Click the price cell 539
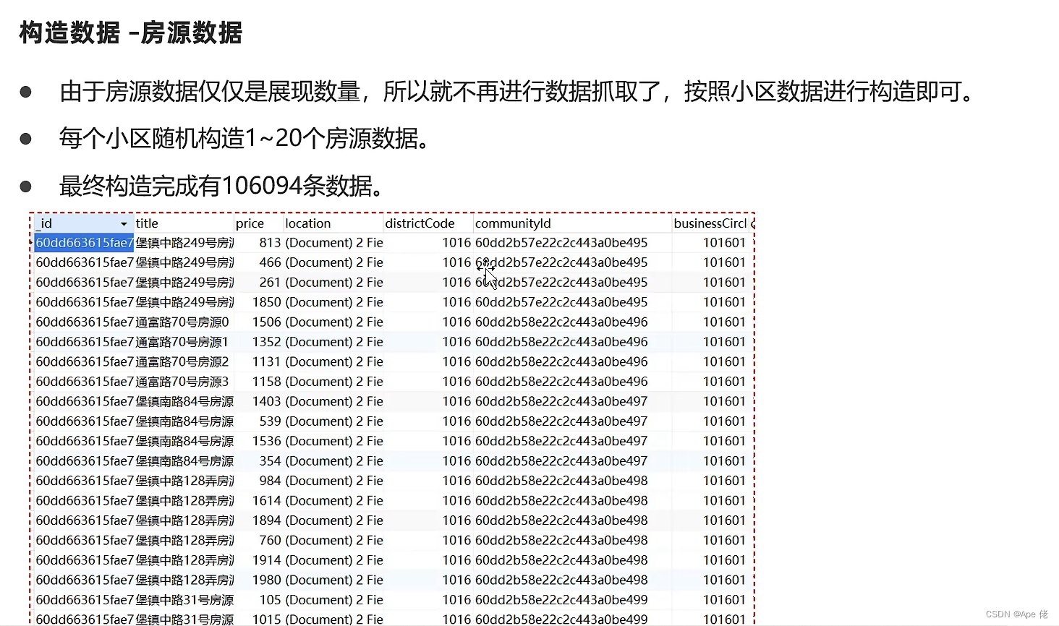This screenshot has width=1059, height=626. tap(258, 421)
